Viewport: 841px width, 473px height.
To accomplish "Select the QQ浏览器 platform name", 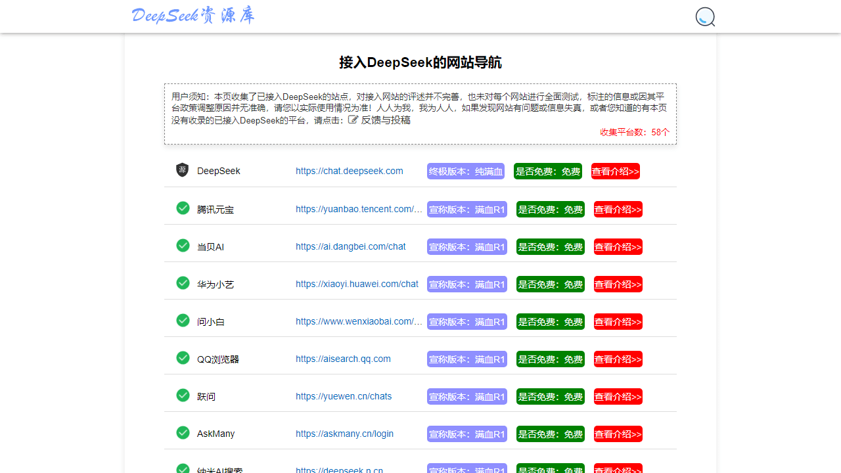I will pyautogui.click(x=218, y=359).
